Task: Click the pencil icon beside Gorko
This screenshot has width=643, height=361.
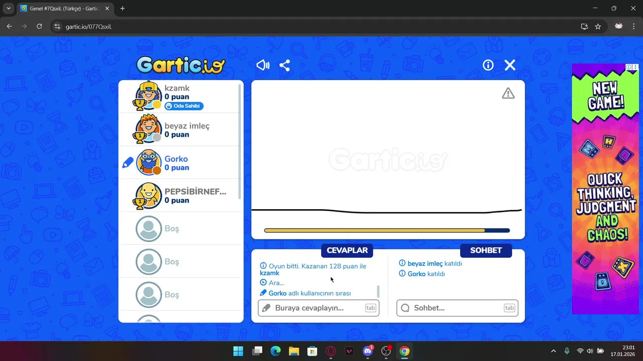Action: (x=128, y=163)
